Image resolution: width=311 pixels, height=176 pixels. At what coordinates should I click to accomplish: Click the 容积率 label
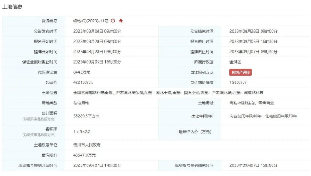[51, 129]
